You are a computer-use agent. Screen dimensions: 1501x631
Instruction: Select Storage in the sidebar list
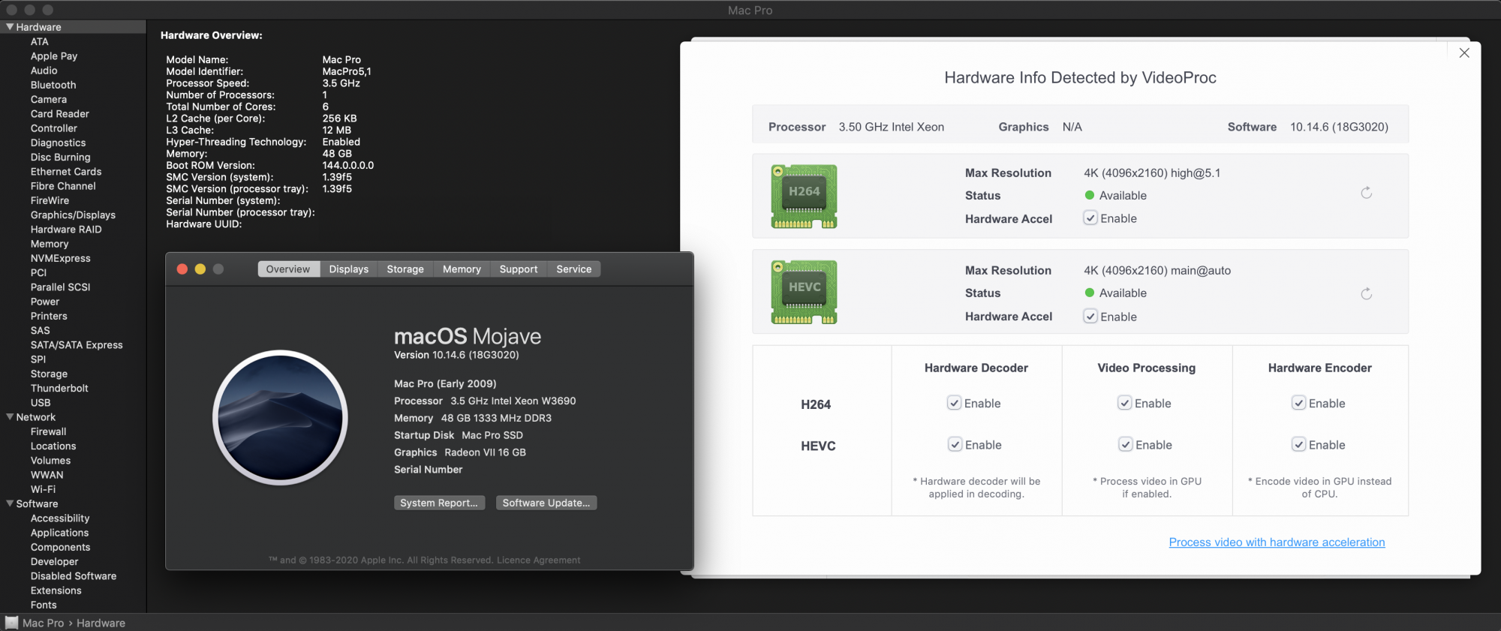pyautogui.click(x=49, y=374)
